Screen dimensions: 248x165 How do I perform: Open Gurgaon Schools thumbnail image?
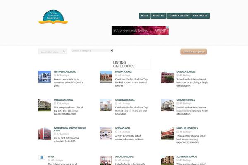pyautogui.click(x=167, y=105)
